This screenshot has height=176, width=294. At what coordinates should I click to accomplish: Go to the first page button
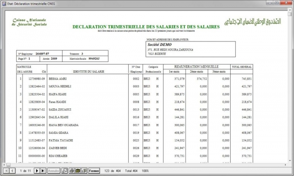6,171
